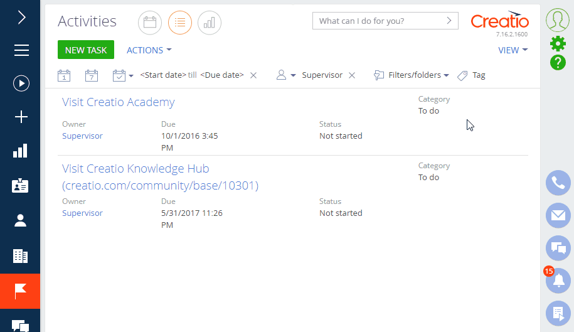Click the plus quick add icon
Image resolution: width=574 pixels, height=332 pixels.
tap(21, 117)
